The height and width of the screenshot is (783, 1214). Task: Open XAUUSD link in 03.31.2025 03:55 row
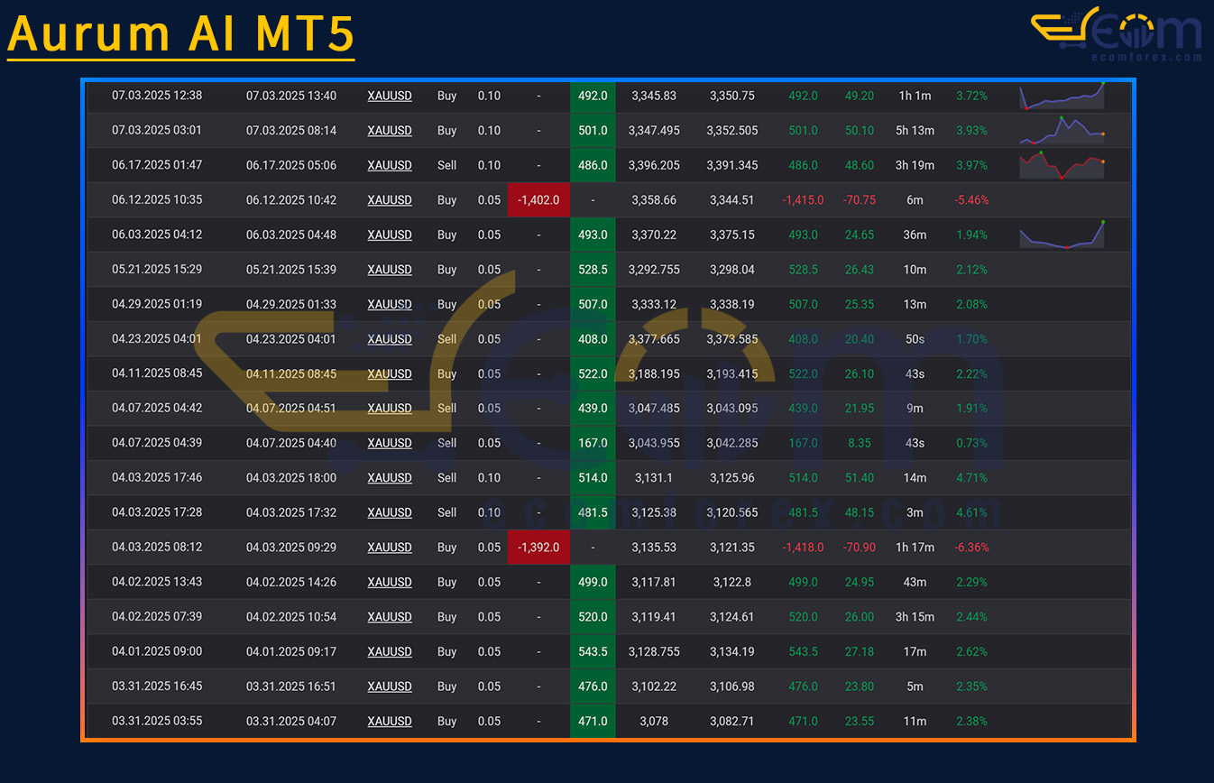click(x=390, y=722)
